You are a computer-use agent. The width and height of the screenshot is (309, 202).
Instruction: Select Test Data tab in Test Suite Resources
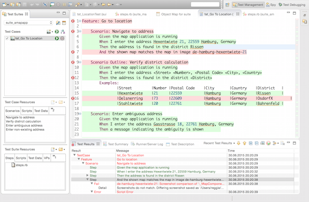(x=35, y=158)
